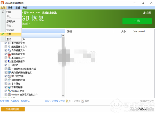This screenshot has height=113, width=155.
Task: Click the recycle bin icon
Action: [x=9, y=65]
